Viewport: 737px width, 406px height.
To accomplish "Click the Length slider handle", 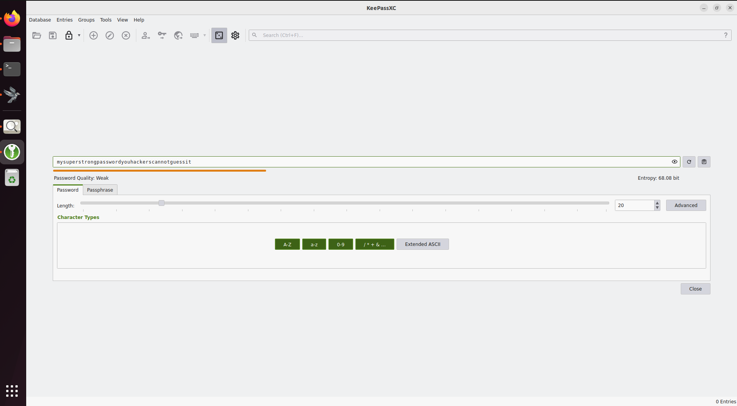I will tap(161, 203).
